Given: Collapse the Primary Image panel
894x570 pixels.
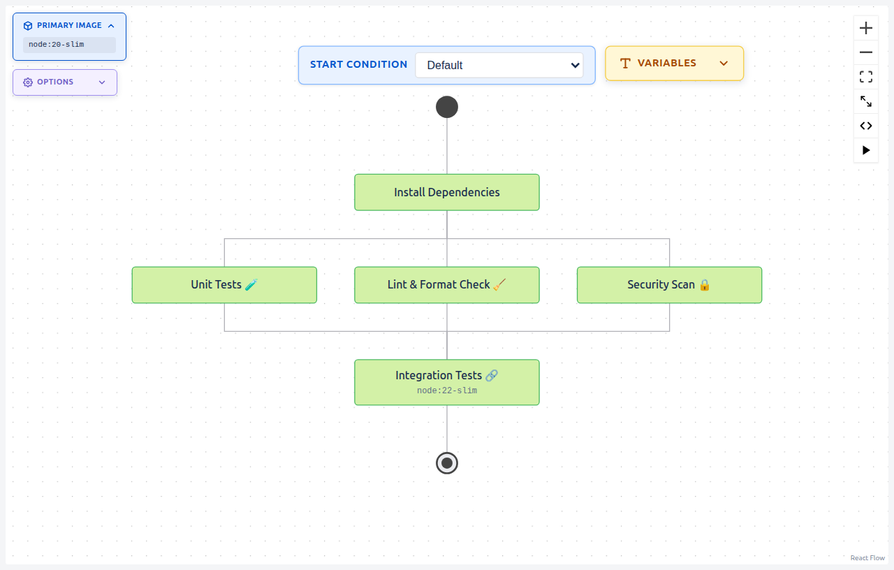Looking at the screenshot, I should [111, 25].
